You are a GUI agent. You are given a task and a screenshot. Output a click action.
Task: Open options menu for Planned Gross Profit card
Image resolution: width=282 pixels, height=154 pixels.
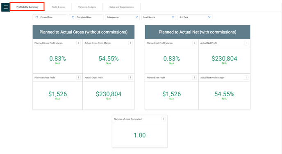(79, 78)
